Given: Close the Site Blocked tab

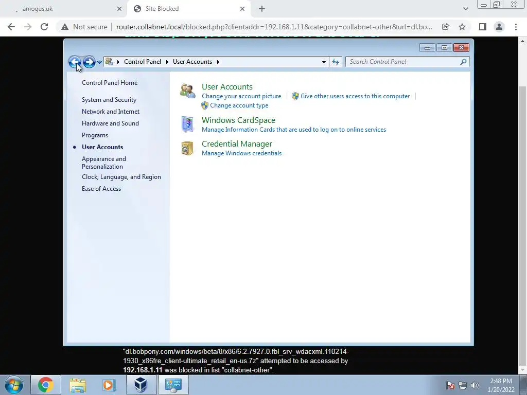Looking at the screenshot, I should [x=242, y=9].
